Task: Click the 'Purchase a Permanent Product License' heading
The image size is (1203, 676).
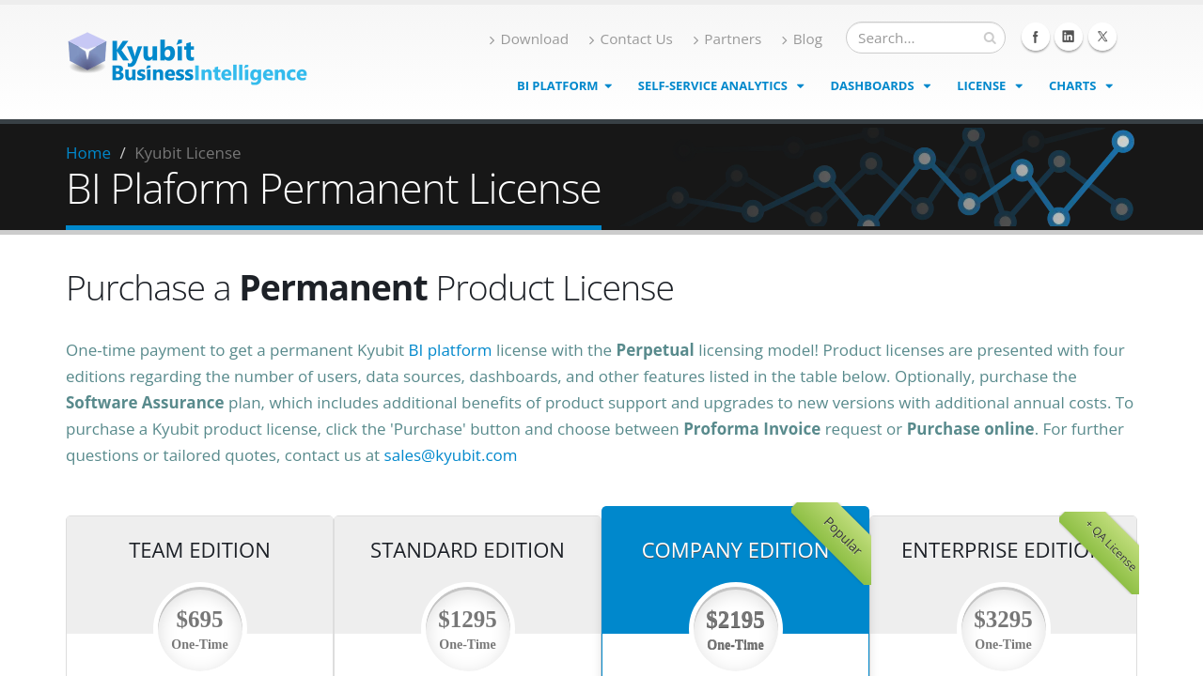Action: pyautogui.click(x=369, y=287)
